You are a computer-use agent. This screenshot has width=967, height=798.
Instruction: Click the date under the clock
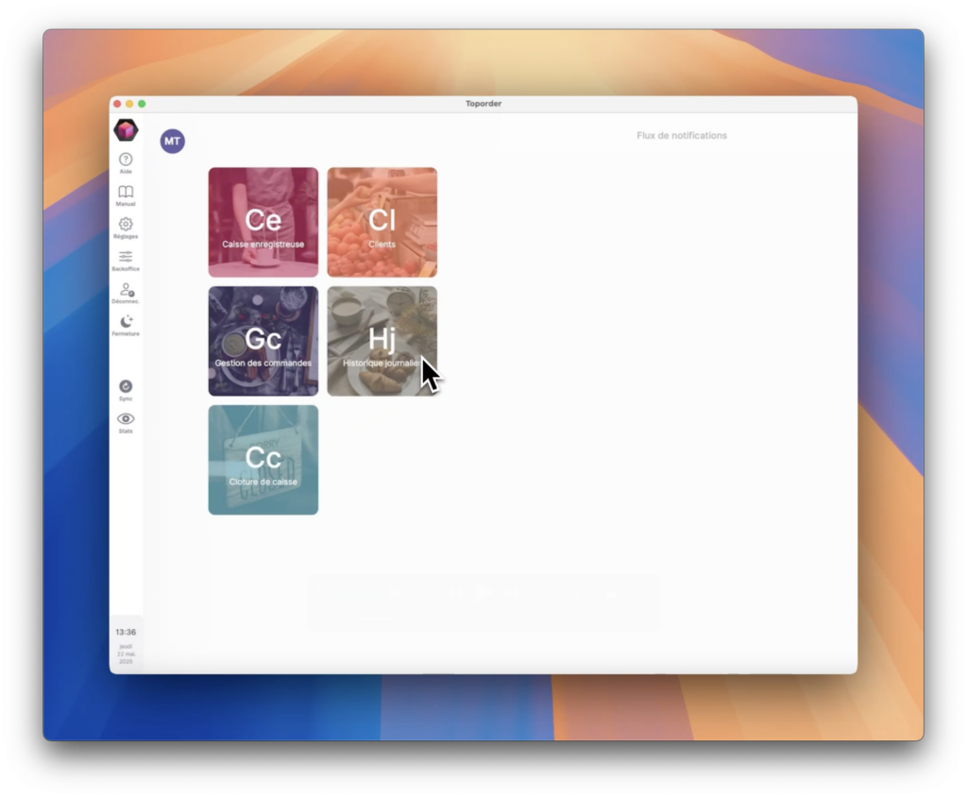point(126,654)
